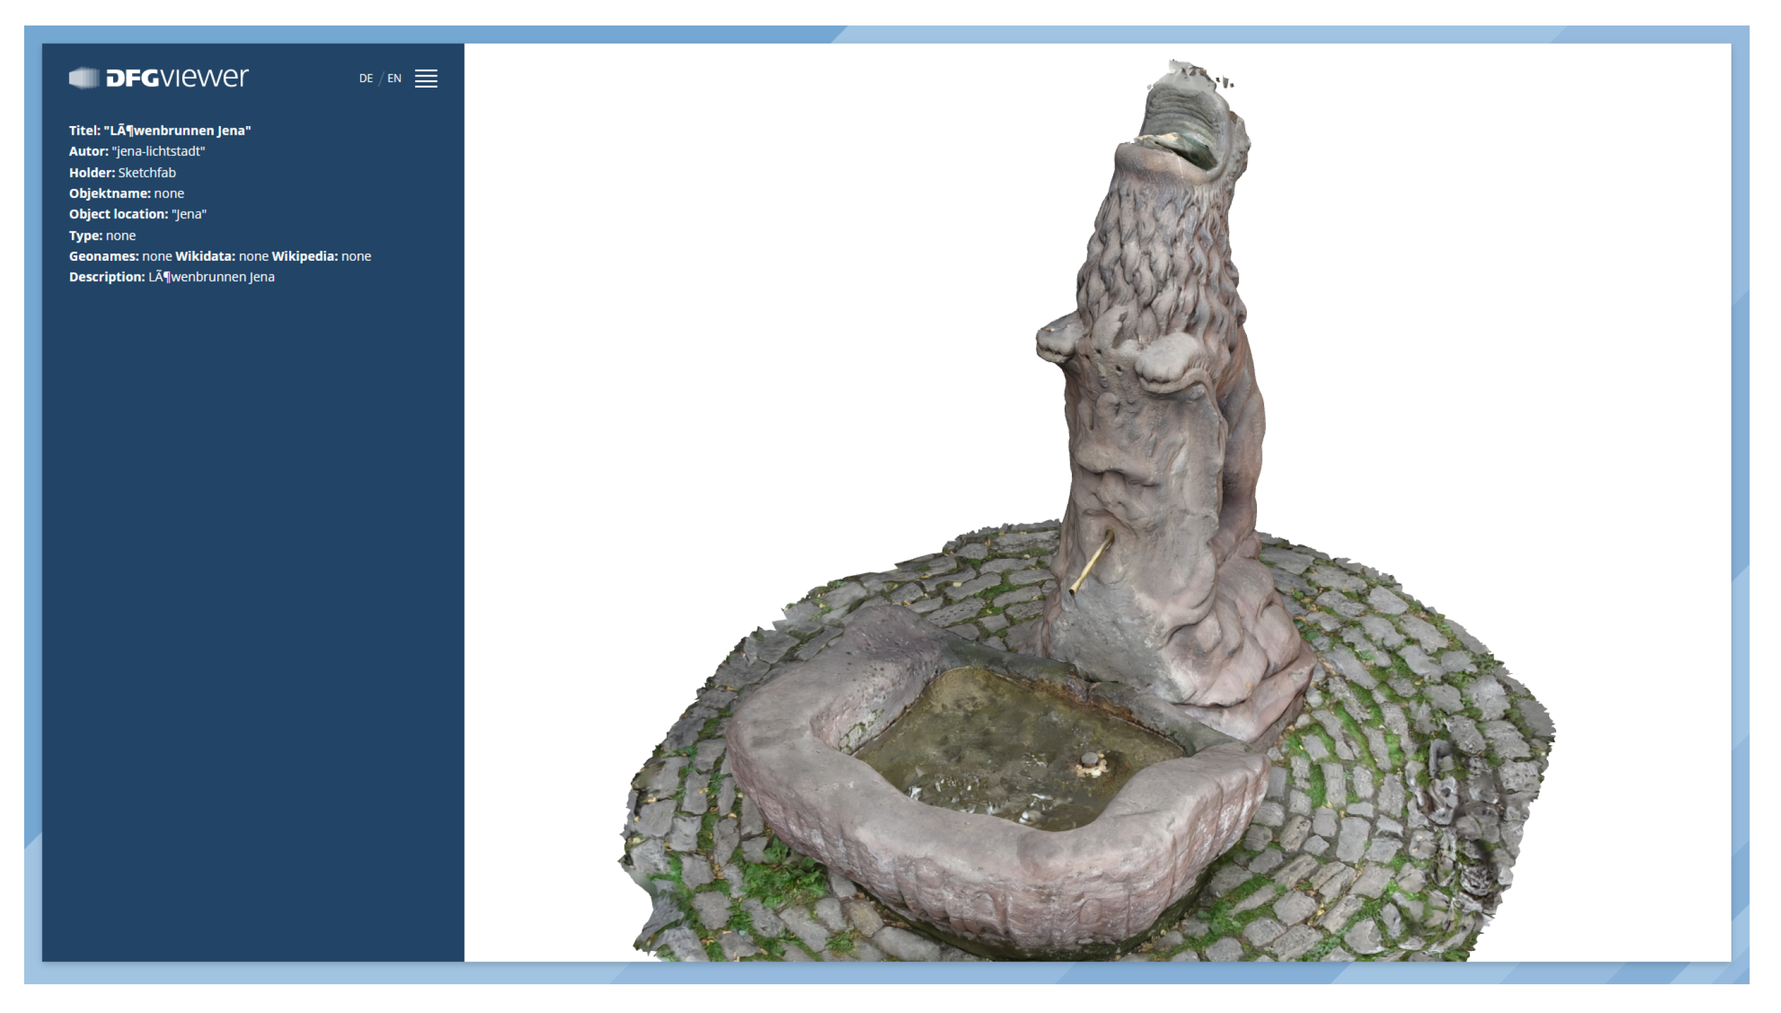Viewport: 1781px width, 1013px height.
Task: Switch language to German (DE)
Action: pos(365,78)
